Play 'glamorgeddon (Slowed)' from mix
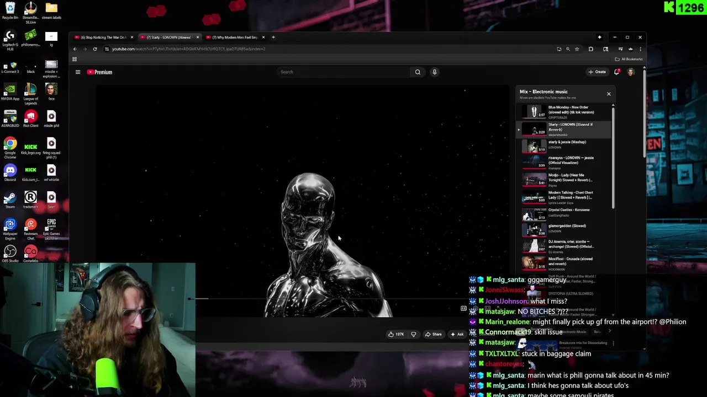707x397 pixels. (x=564, y=229)
